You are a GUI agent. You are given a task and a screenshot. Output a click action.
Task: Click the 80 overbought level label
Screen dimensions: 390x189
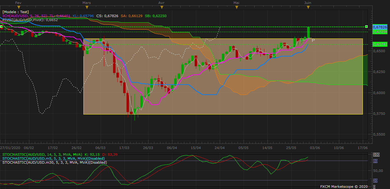tap(376, 161)
